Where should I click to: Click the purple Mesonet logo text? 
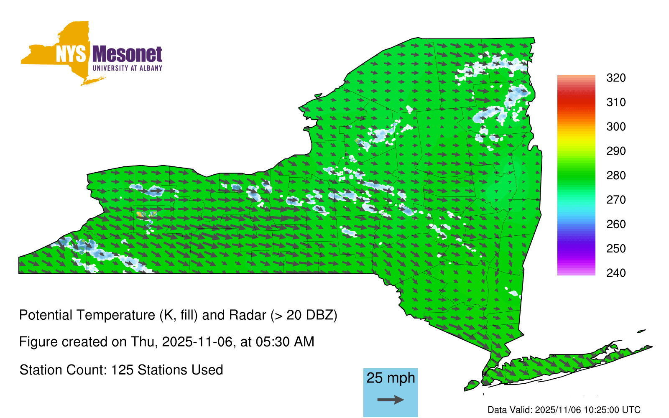click(x=127, y=54)
